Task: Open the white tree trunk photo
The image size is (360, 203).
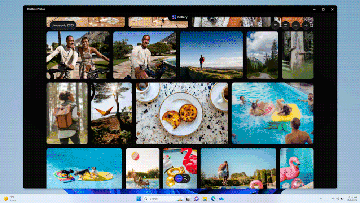Action: click(298, 55)
